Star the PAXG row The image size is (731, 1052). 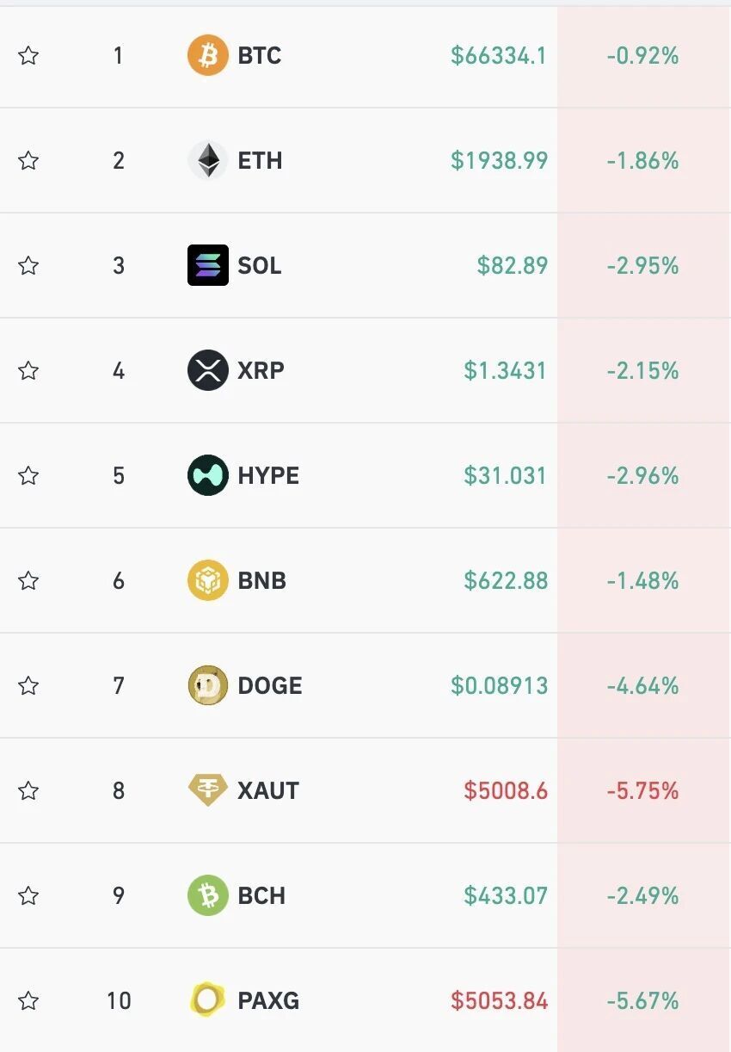pos(28,1000)
